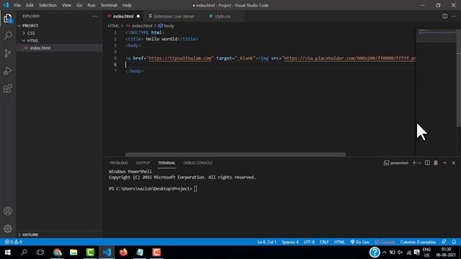This screenshot has height=259, width=461.
Task: Change language mode via HTML status item
Action: (x=339, y=242)
